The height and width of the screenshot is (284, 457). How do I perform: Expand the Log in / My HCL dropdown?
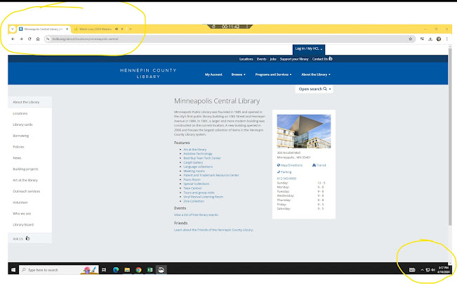(x=309, y=49)
